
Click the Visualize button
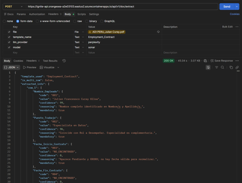click(x=48, y=67)
